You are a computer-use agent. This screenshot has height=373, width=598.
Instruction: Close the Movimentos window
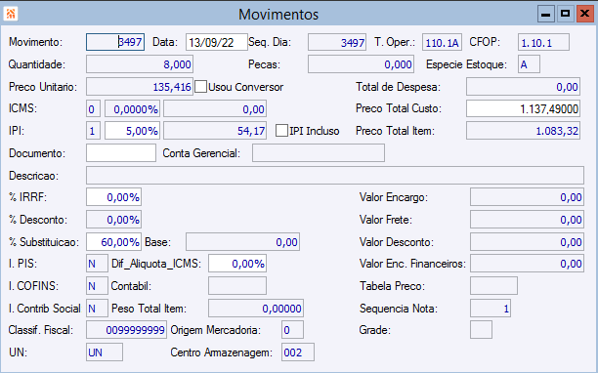pyautogui.click(x=584, y=14)
